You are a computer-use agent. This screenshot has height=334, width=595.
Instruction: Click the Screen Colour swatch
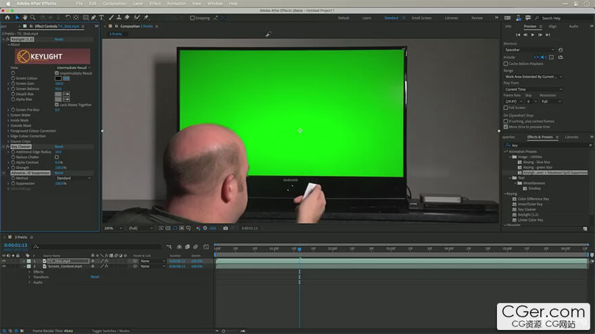click(58, 78)
